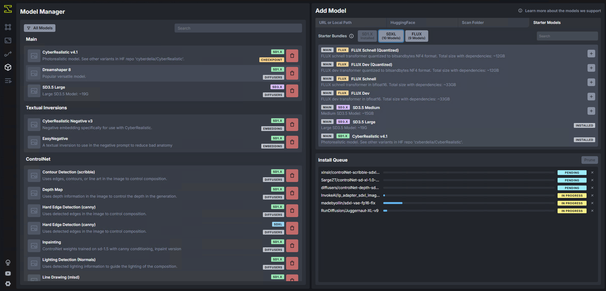Add the bfloat16 FLUX Schnell model
606x291 pixels.
click(x=591, y=82)
